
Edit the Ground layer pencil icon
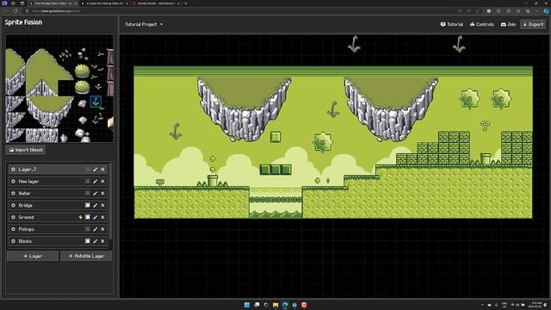point(95,217)
